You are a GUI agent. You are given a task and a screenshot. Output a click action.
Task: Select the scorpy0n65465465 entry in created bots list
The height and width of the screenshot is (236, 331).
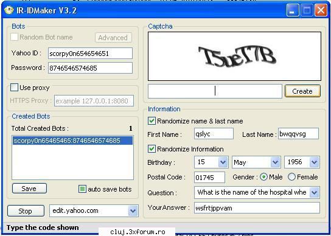(x=72, y=141)
